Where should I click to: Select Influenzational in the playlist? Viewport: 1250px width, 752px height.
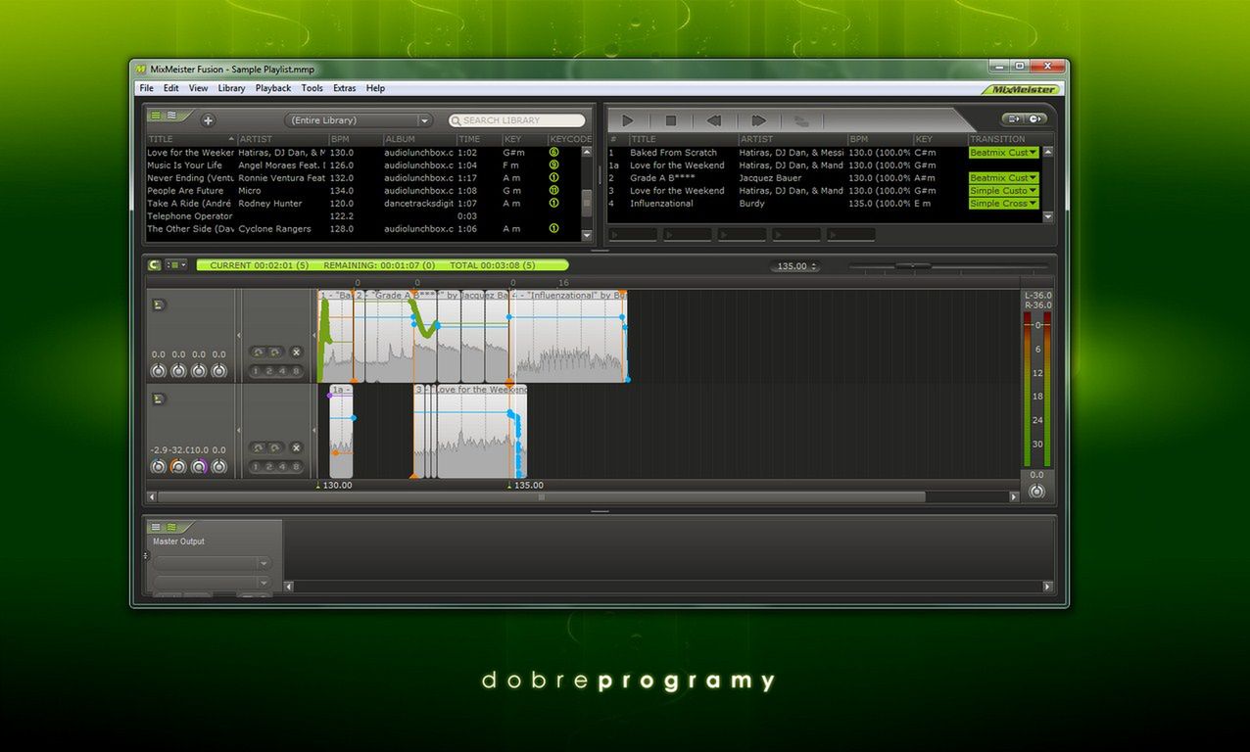click(x=823, y=204)
